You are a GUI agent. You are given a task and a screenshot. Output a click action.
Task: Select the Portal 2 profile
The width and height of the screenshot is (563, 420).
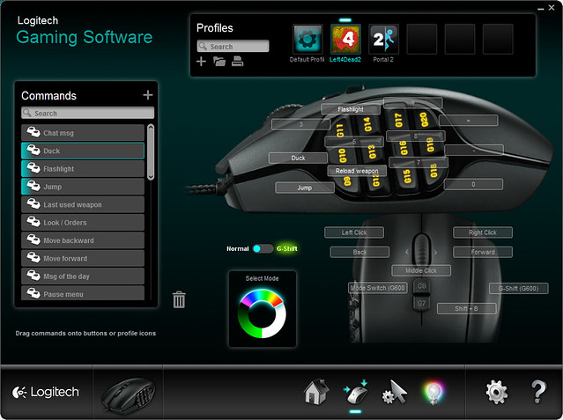coord(384,40)
